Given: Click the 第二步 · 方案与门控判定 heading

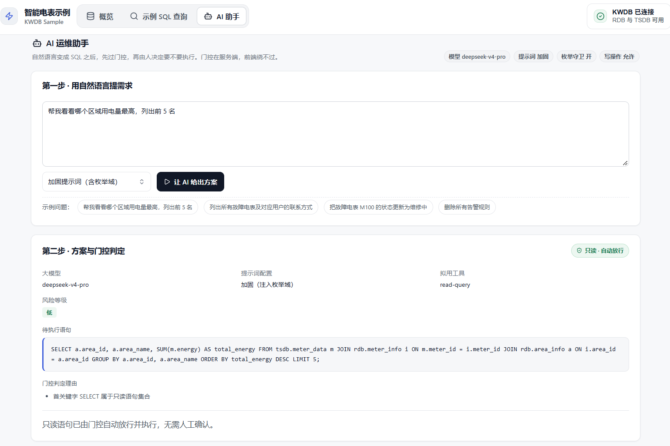Looking at the screenshot, I should (x=84, y=251).
